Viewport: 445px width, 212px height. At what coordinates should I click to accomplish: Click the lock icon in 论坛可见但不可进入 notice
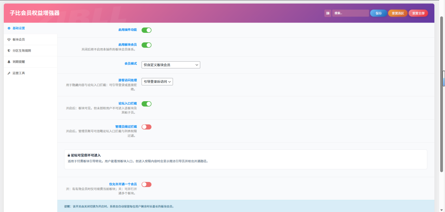[x=68, y=155]
